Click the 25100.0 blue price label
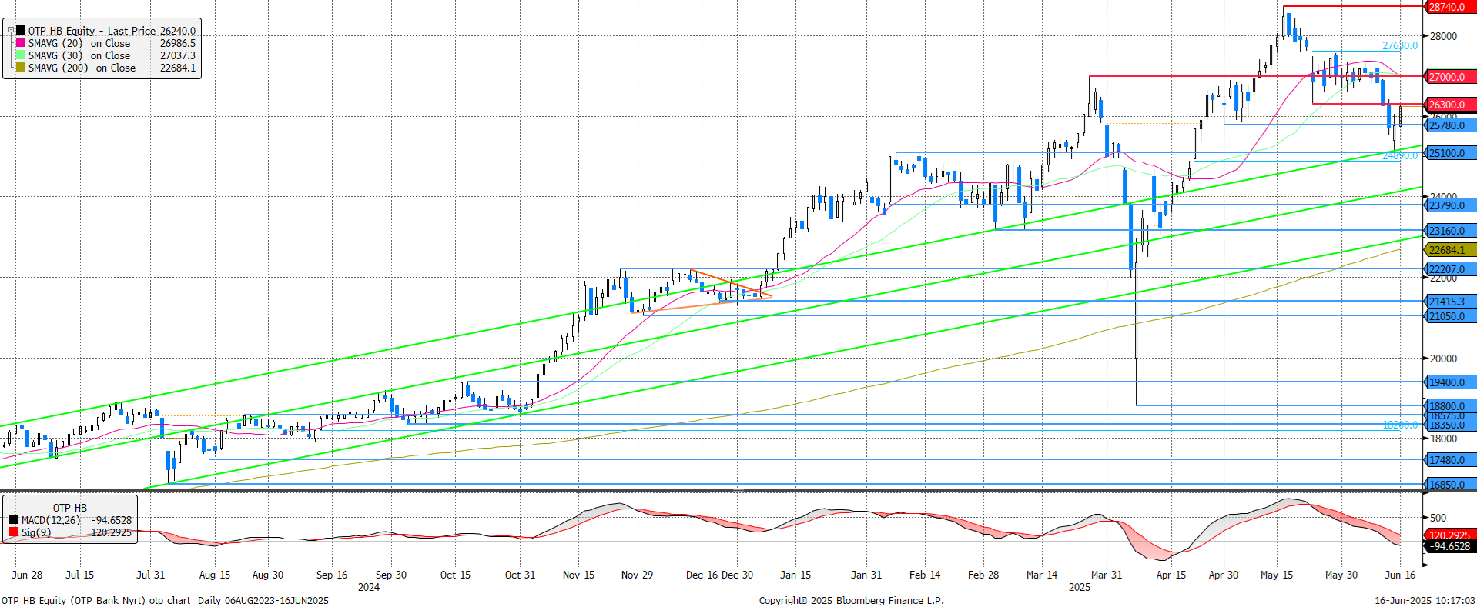Screen dimensions: 1477x607 [x=1449, y=153]
